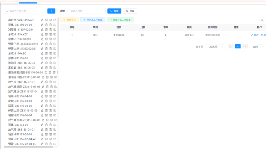This screenshot has width=266, height=149.
Task: Go to next page arrow
Action: tap(245, 47)
